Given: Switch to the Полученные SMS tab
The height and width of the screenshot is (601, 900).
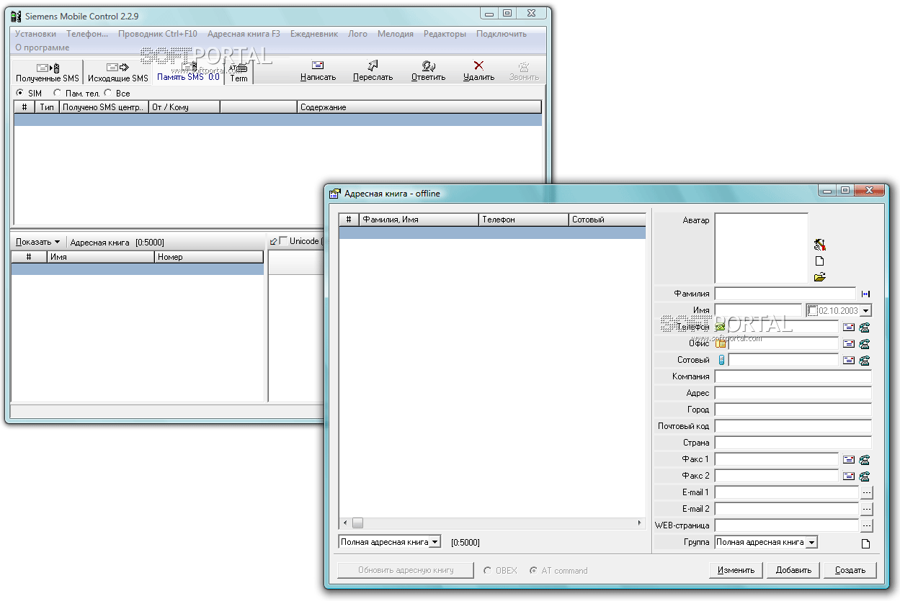Looking at the screenshot, I should coord(48,72).
